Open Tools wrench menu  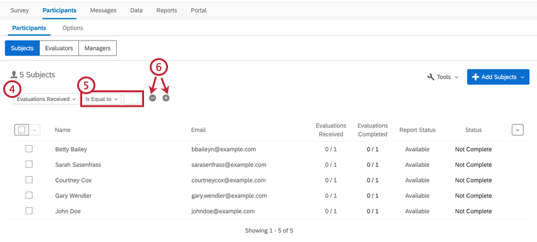tap(443, 77)
